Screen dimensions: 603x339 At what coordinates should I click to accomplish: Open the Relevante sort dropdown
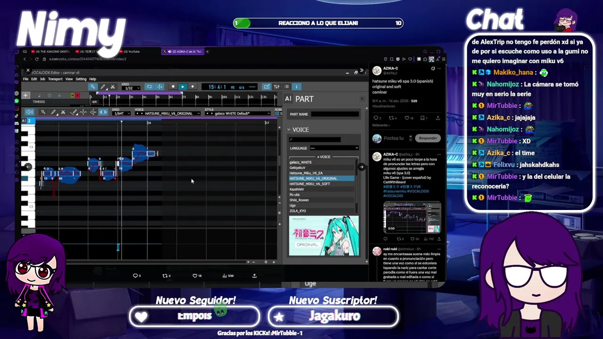(381, 125)
